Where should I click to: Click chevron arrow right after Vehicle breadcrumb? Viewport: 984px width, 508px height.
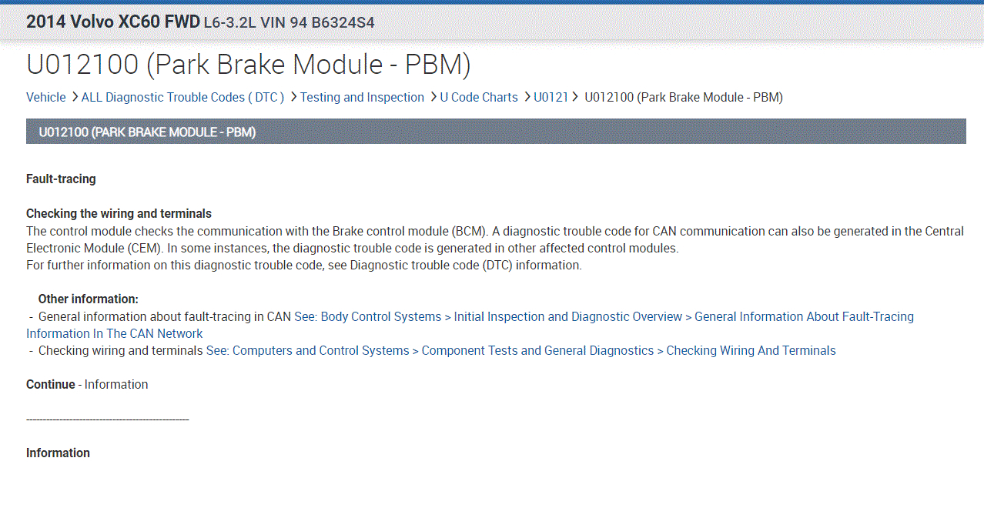[x=75, y=97]
